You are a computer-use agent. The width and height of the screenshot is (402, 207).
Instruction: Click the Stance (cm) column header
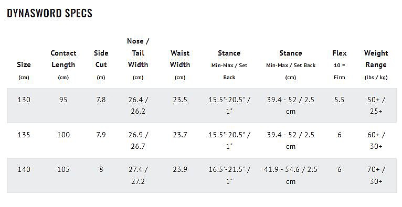pyautogui.click(x=291, y=65)
